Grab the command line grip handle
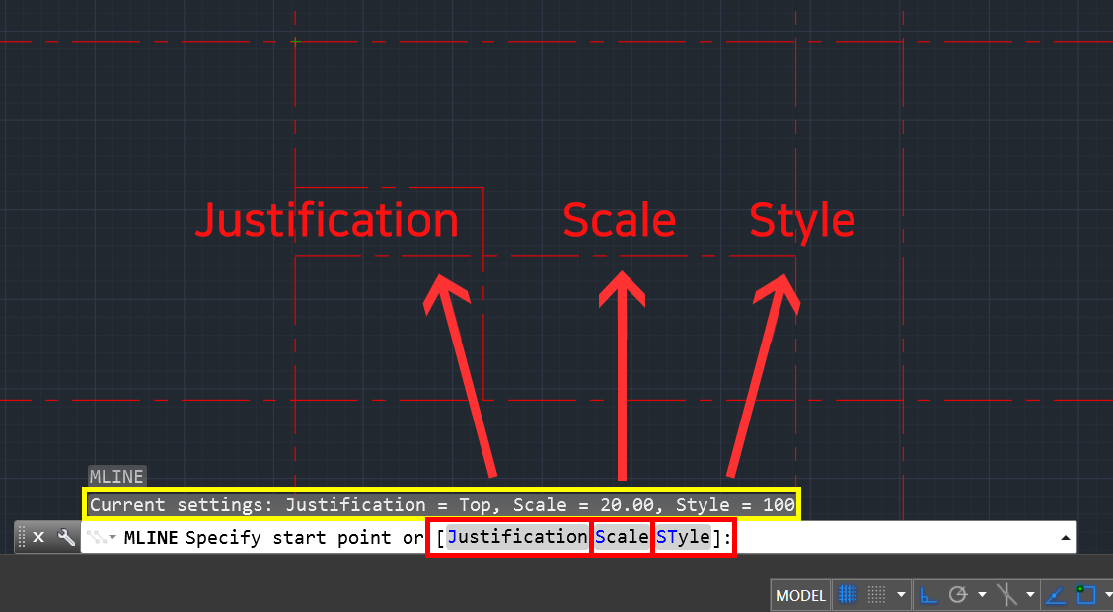Viewport: 1113px width, 612px height. pos(22,537)
